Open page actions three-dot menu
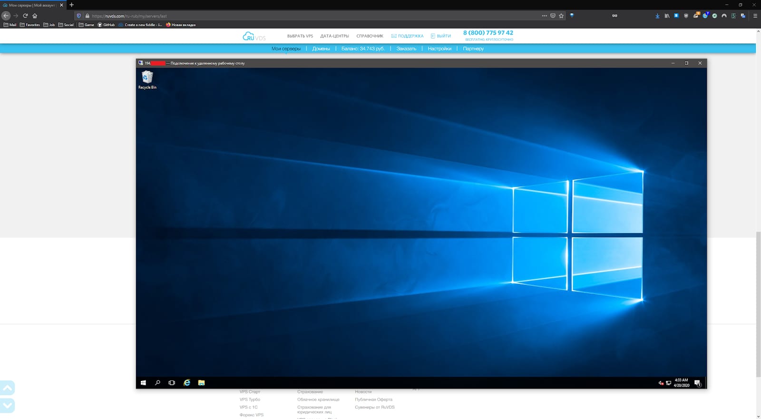The height and width of the screenshot is (419, 761). point(544,16)
